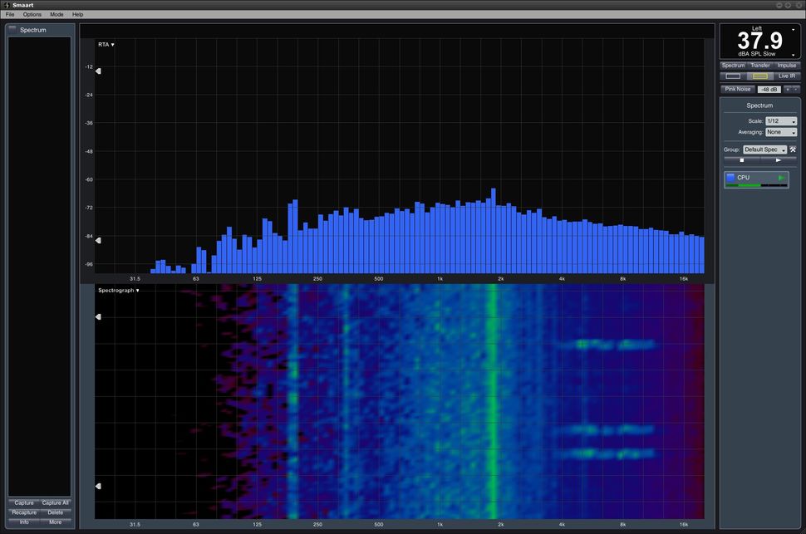Toggle the Spectrum data bar folder indicator
Viewport: 806px width, 534px height.
coord(12,29)
